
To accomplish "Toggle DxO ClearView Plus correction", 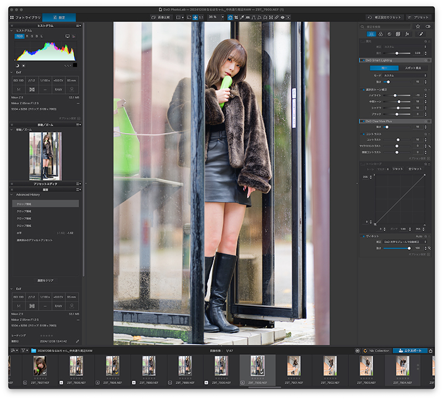I will click(x=362, y=121).
